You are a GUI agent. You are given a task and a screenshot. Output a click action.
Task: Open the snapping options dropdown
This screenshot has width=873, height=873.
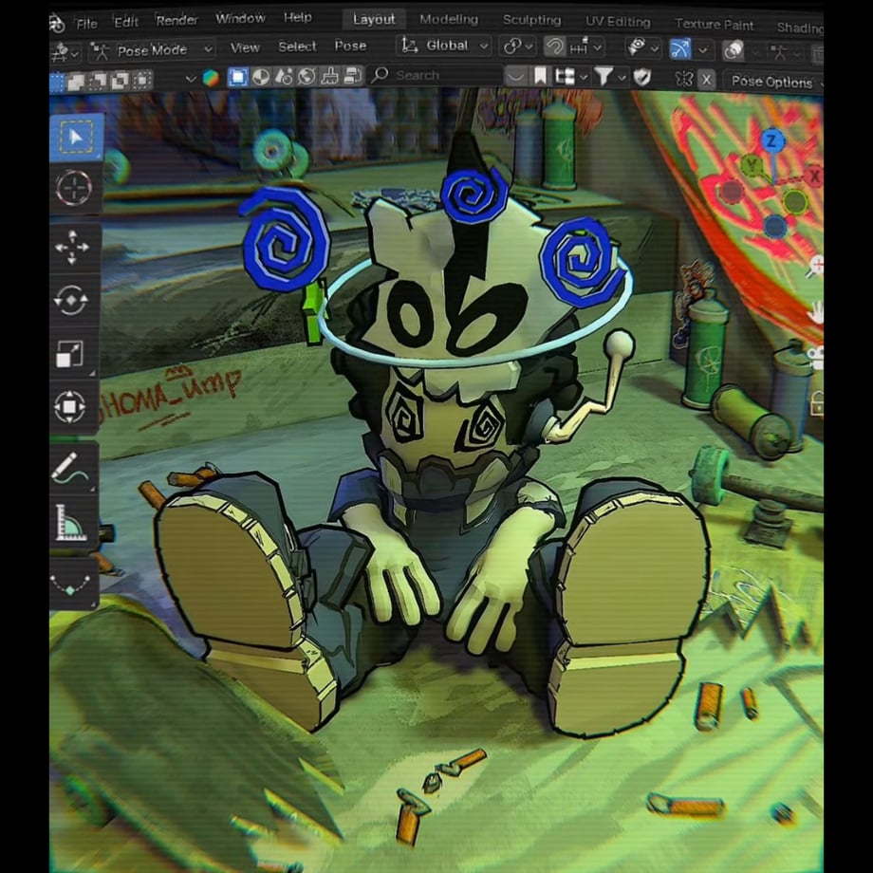pos(586,47)
